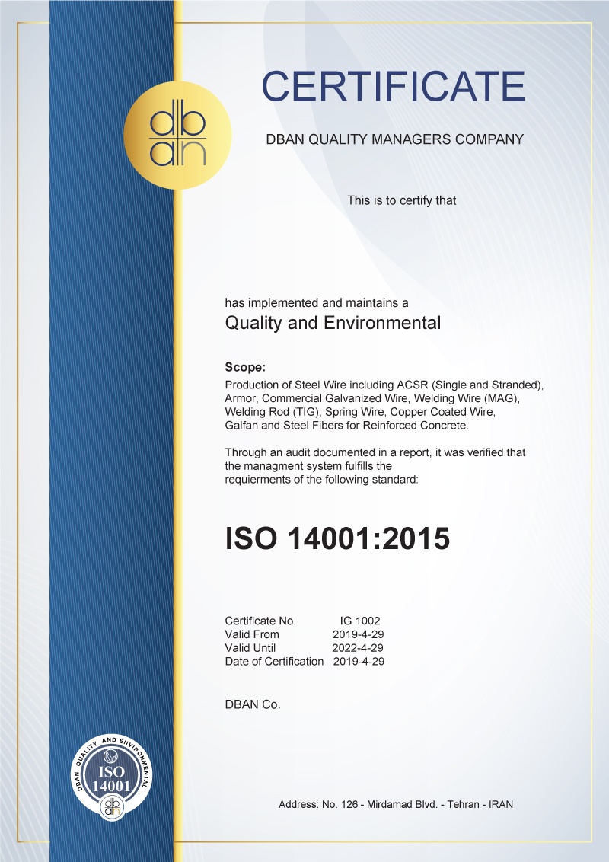609x862 pixels.
Task: Click the Date of Certification value 2019-4-29
Action: (x=359, y=661)
